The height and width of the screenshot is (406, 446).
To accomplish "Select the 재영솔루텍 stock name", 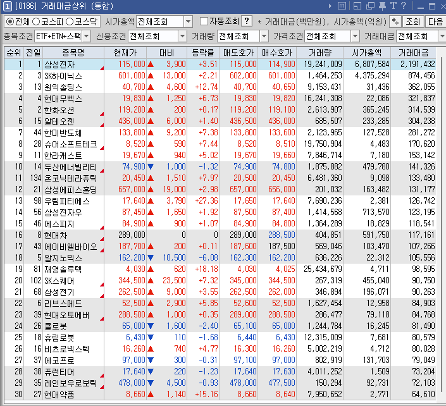I will [63, 269].
